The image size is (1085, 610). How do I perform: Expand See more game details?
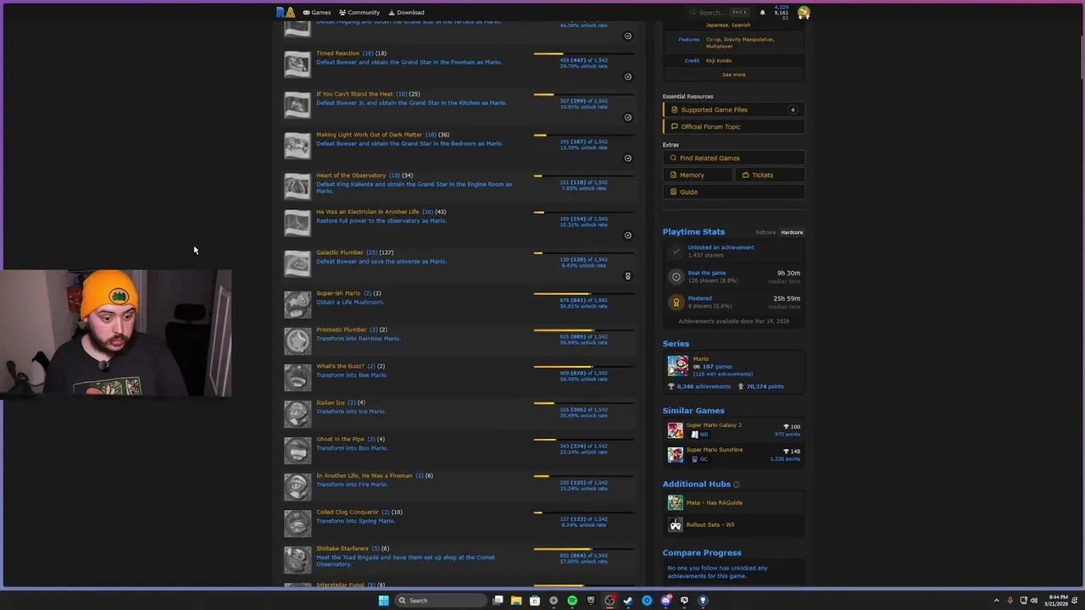[733, 75]
